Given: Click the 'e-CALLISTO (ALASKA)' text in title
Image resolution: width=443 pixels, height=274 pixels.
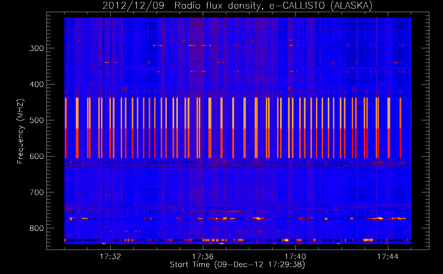Looking at the screenshot, I should click(321, 6).
